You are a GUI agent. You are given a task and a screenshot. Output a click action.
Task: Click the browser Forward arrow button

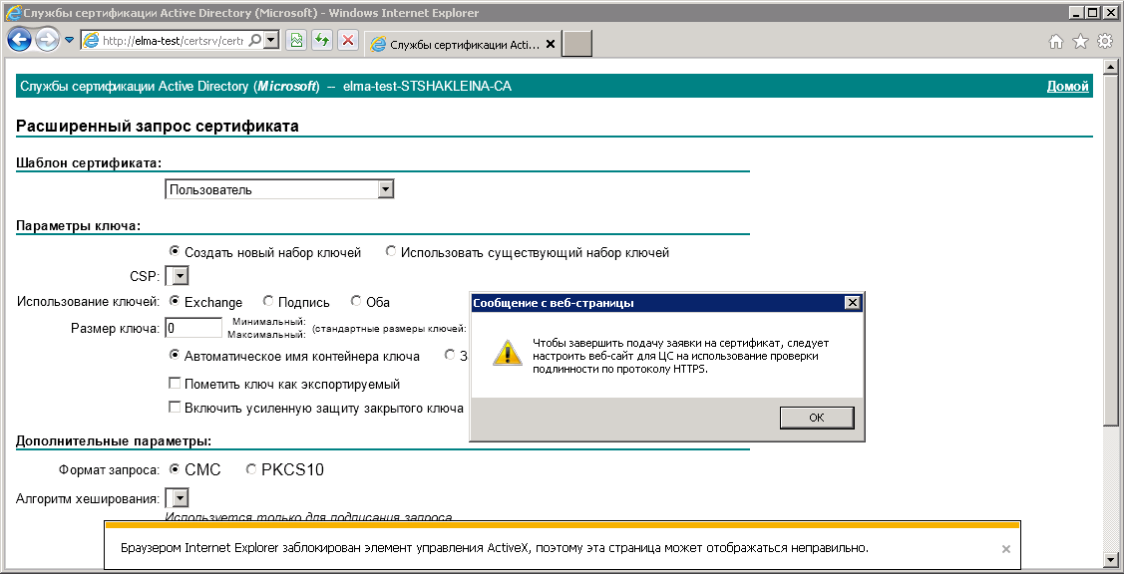(x=47, y=40)
